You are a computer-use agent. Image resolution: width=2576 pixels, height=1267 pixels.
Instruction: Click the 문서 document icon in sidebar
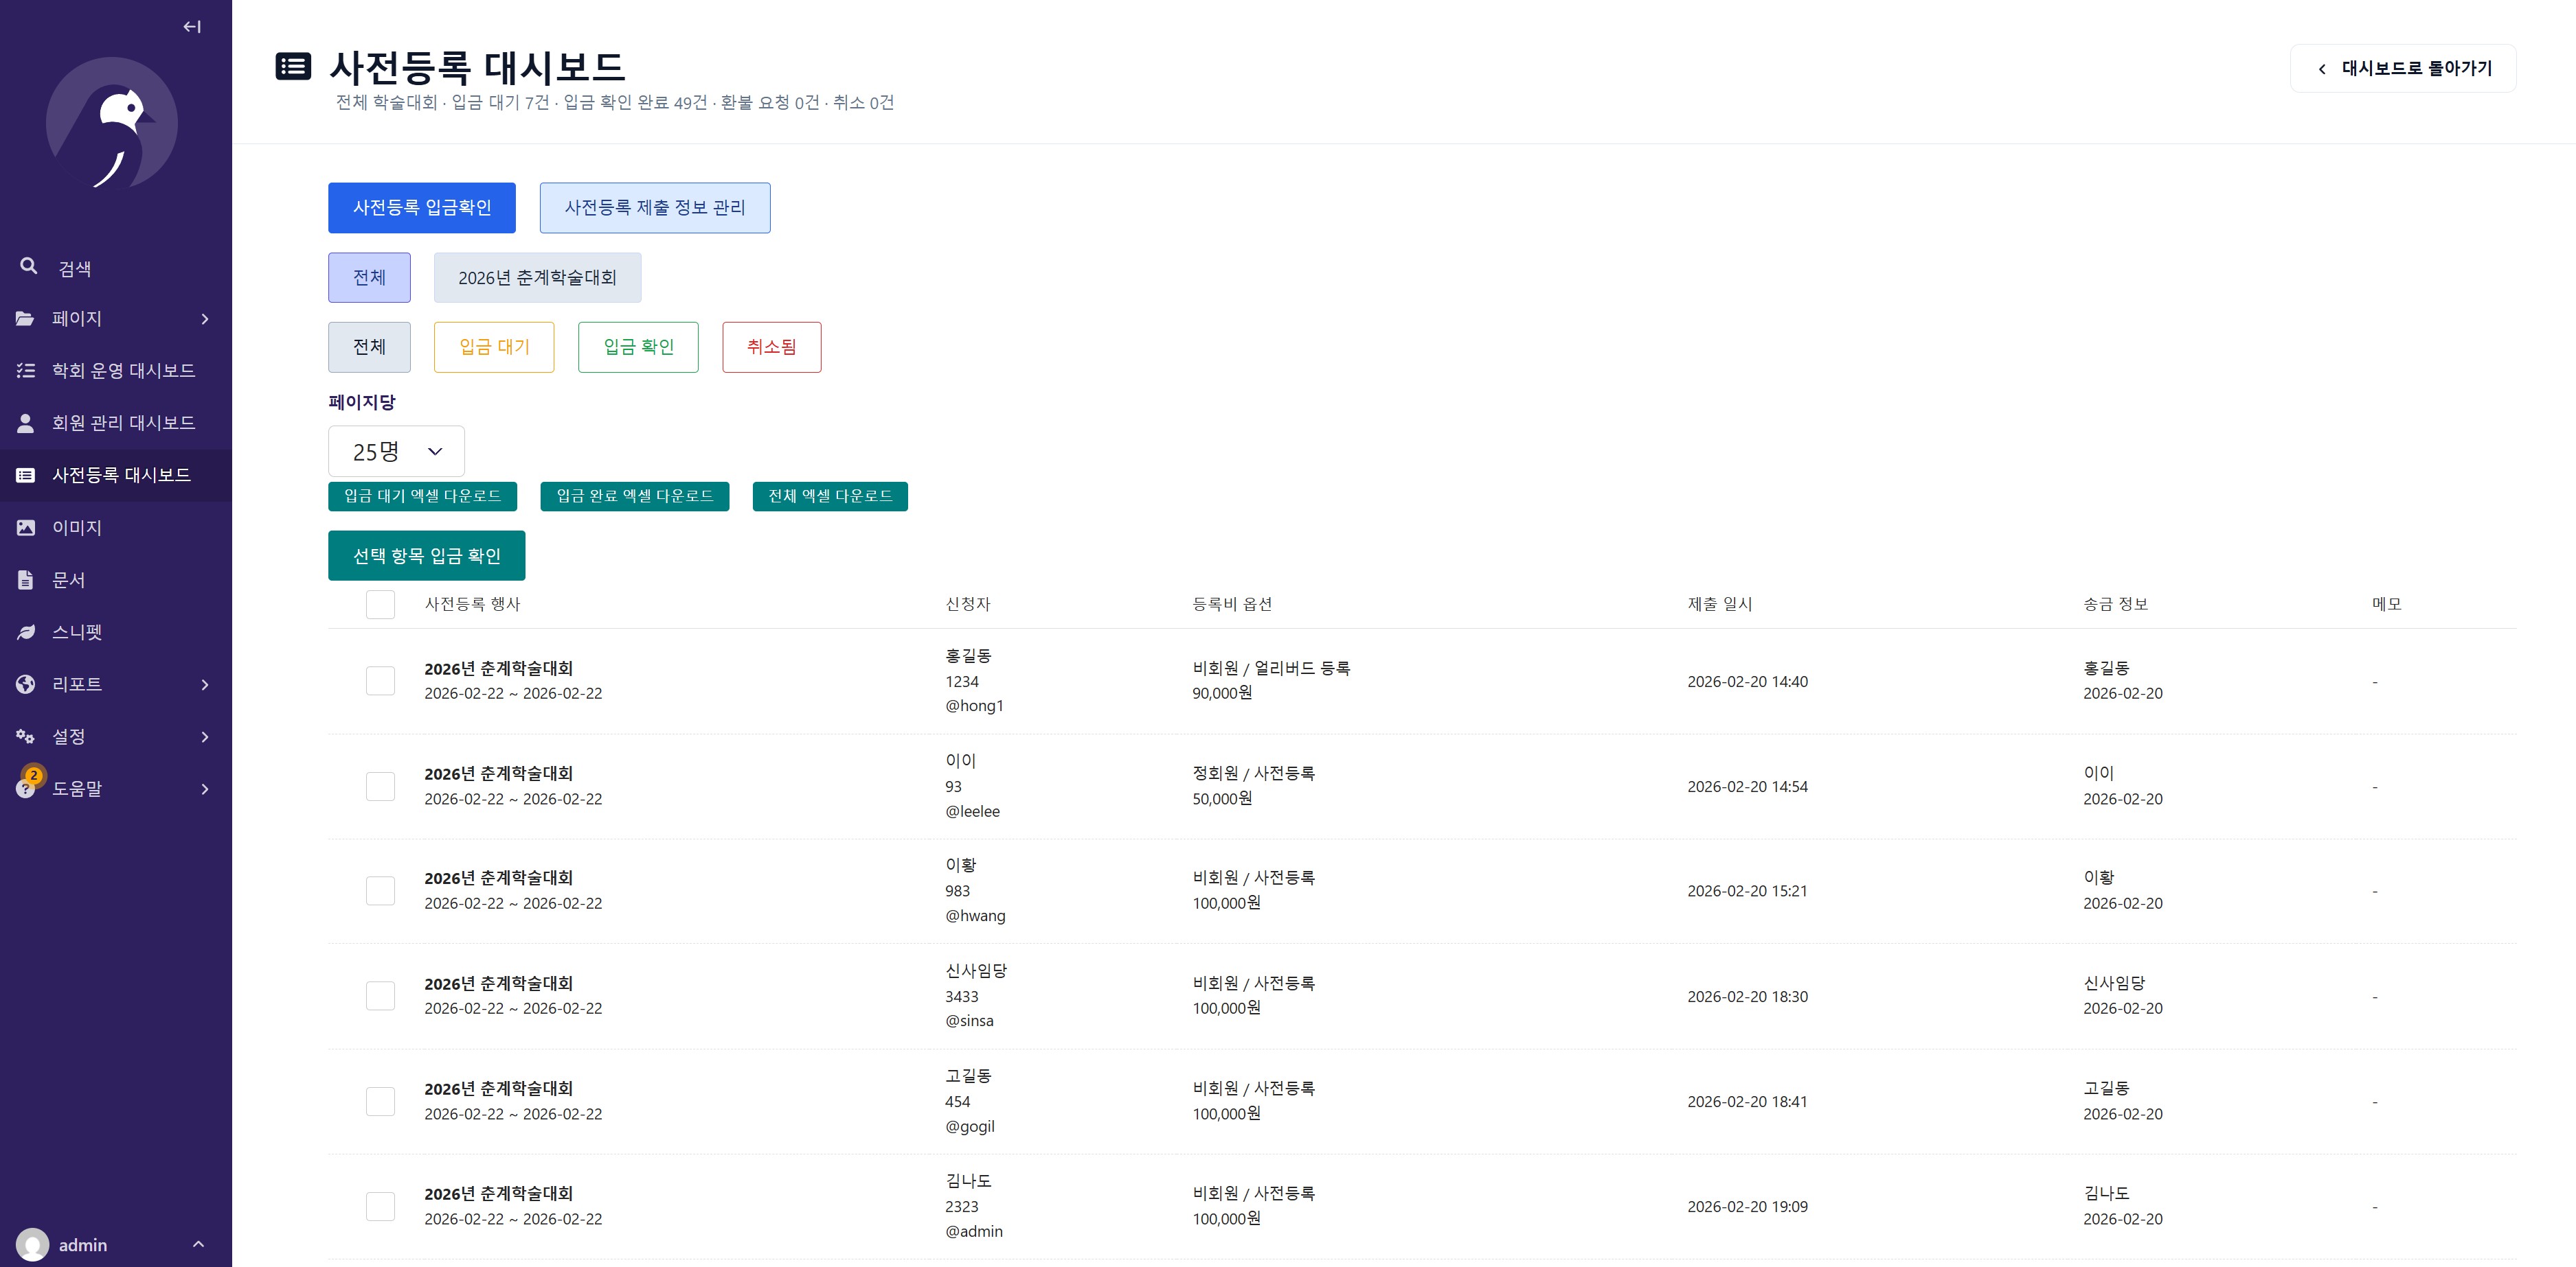(x=27, y=579)
